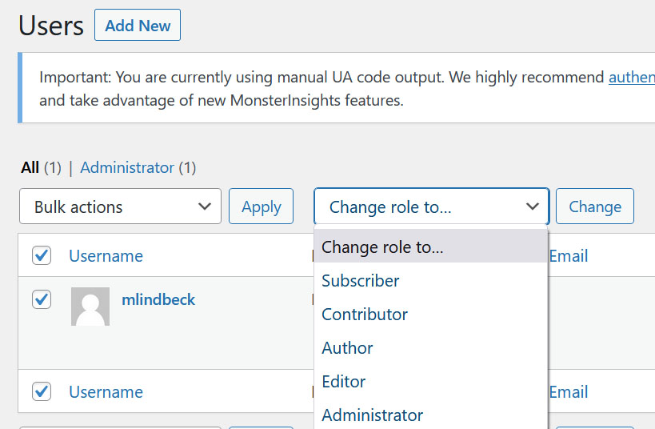
Task: Choose the Contributor role option
Action: (x=365, y=315)
